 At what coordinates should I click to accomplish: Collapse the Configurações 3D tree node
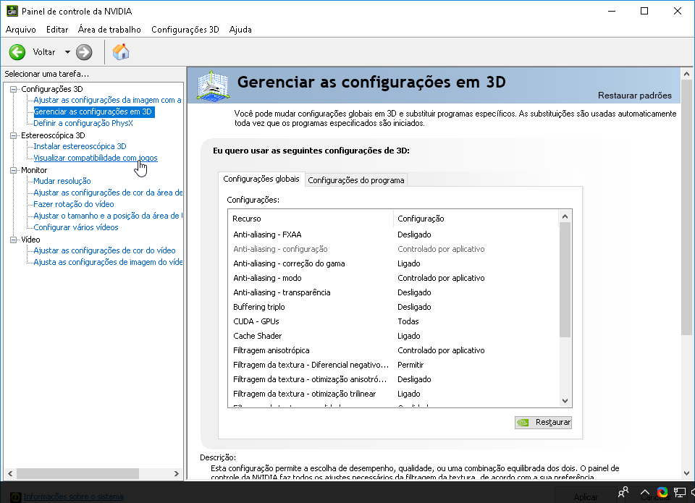[x=13, y=89]
